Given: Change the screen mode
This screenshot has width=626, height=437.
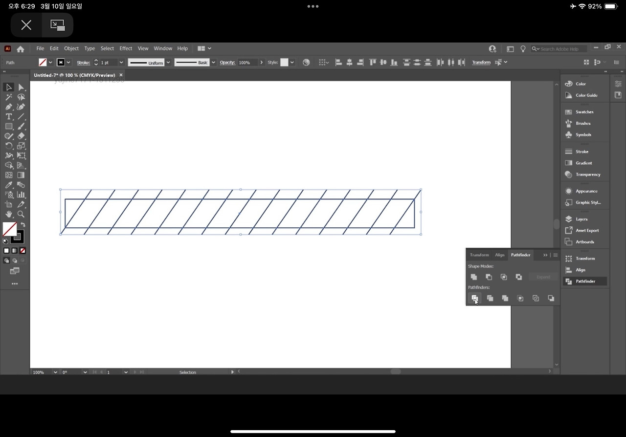Looking at the screenshot, I should (14, 271).
